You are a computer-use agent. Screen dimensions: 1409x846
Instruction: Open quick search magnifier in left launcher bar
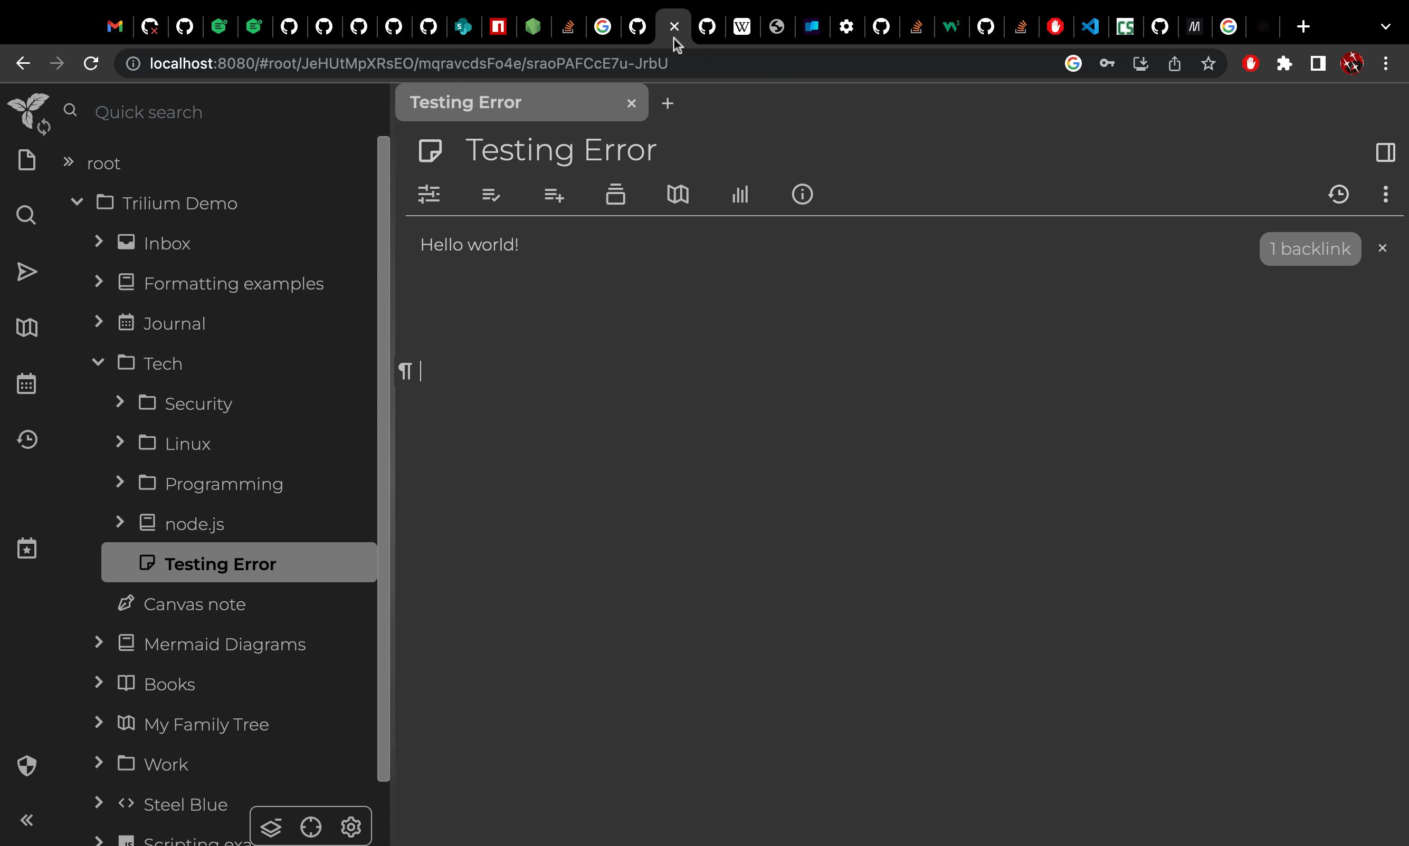pos(26,214)
